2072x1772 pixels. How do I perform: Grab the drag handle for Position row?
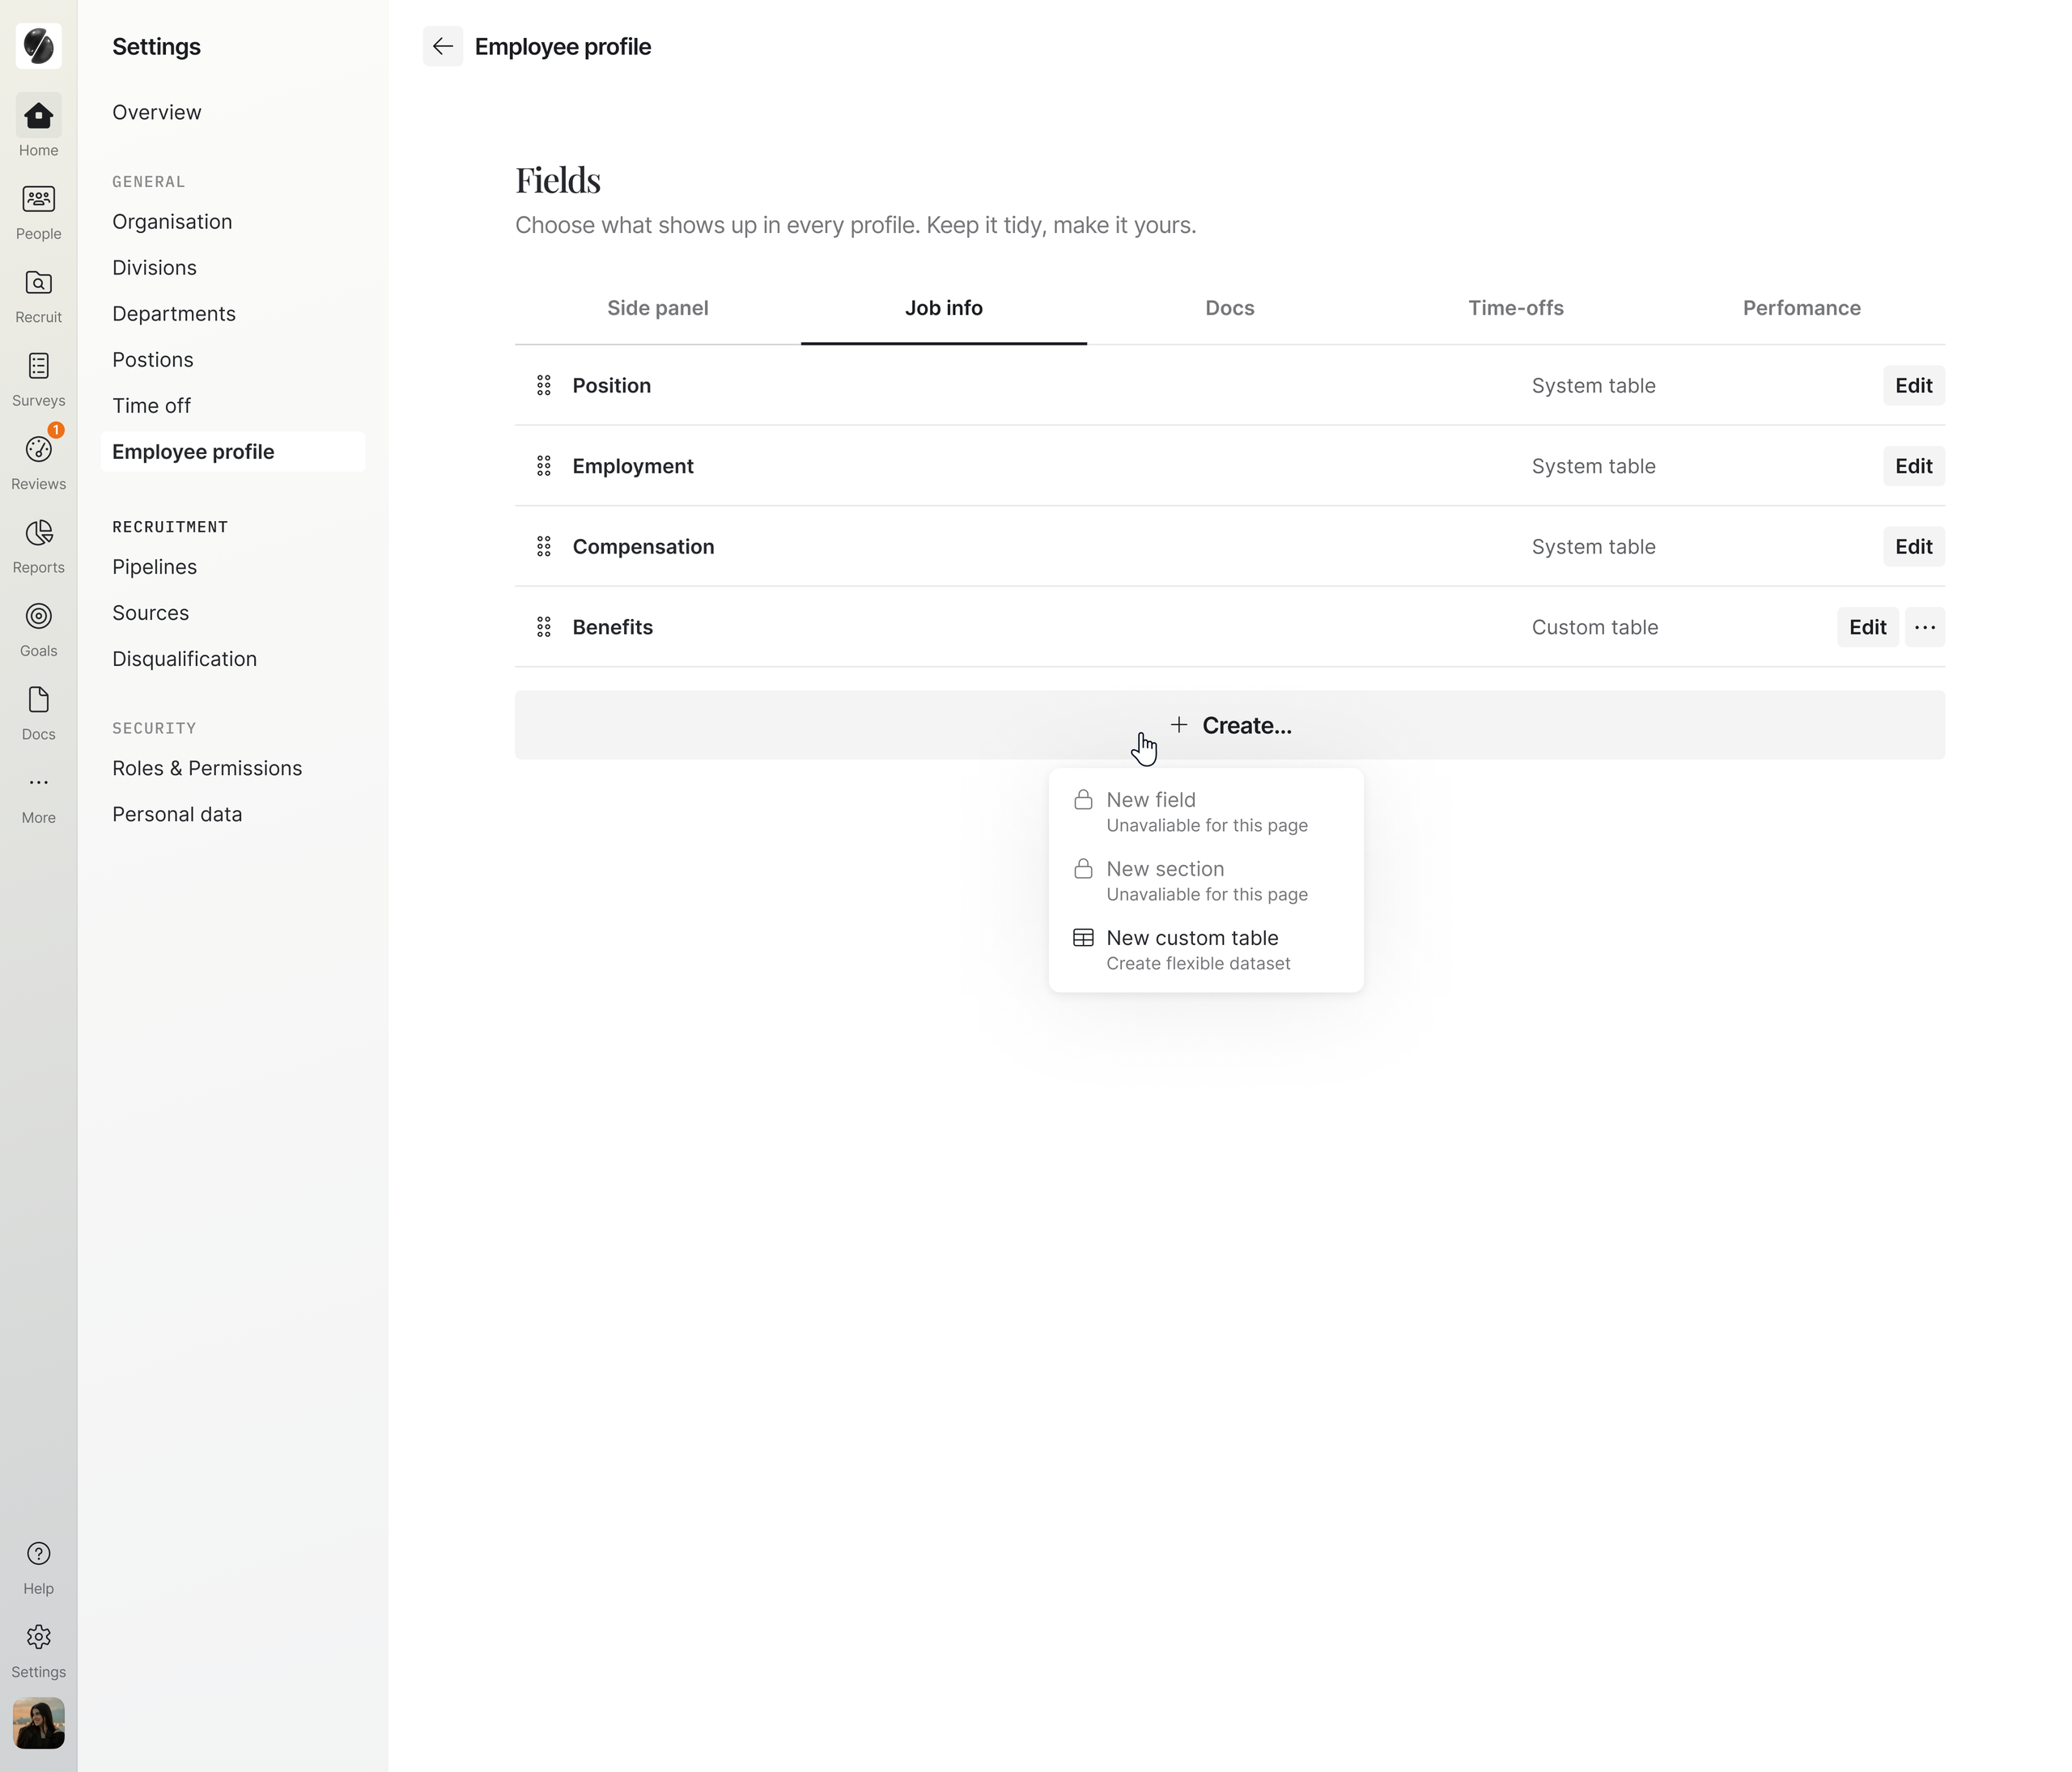(544, 386)
